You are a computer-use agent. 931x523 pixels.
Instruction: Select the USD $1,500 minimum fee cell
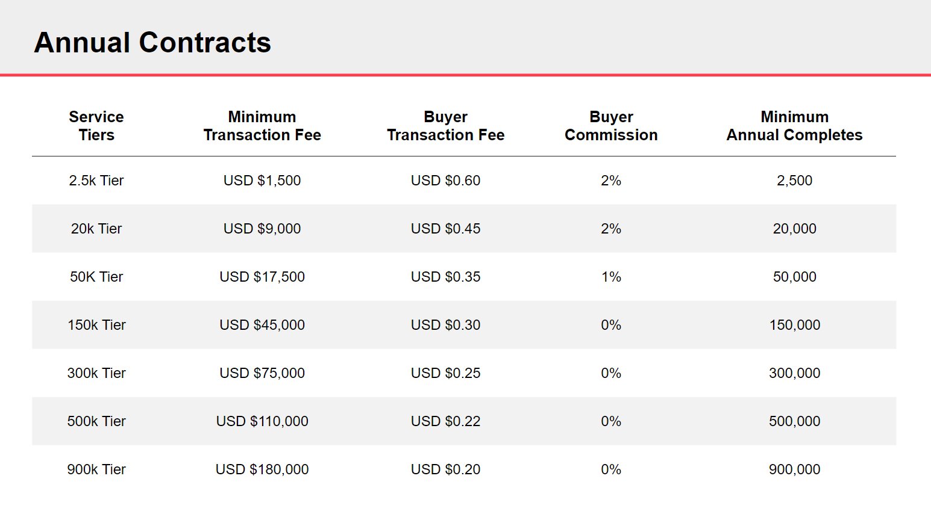pyautogui.click(x=262, y=181)
